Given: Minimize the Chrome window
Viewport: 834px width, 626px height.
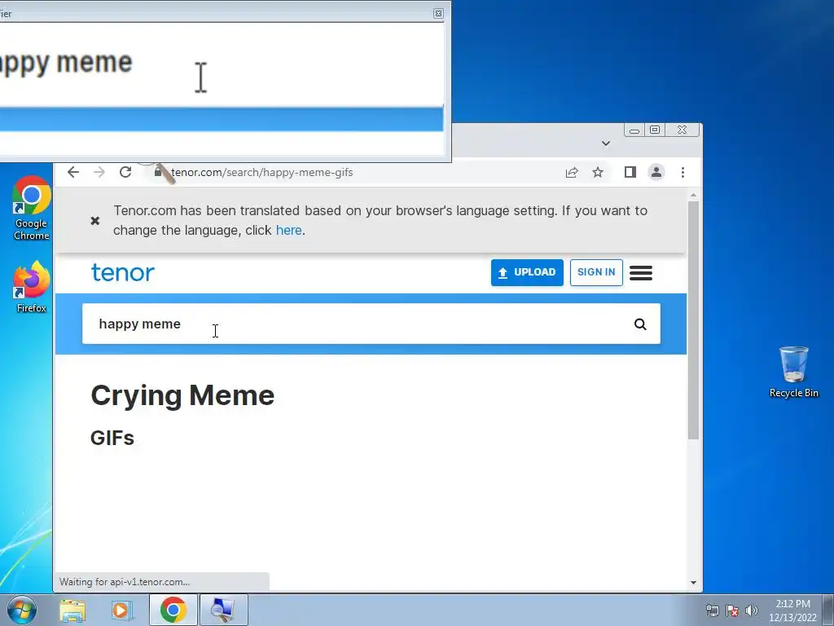Looking at the screenshot, I should pos(634,130).
